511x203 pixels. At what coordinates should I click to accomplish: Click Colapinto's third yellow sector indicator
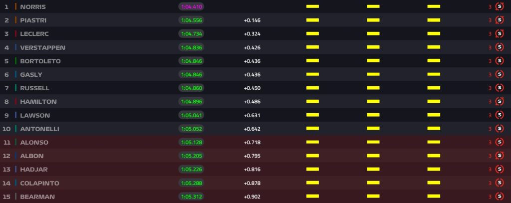pos(434,183)
